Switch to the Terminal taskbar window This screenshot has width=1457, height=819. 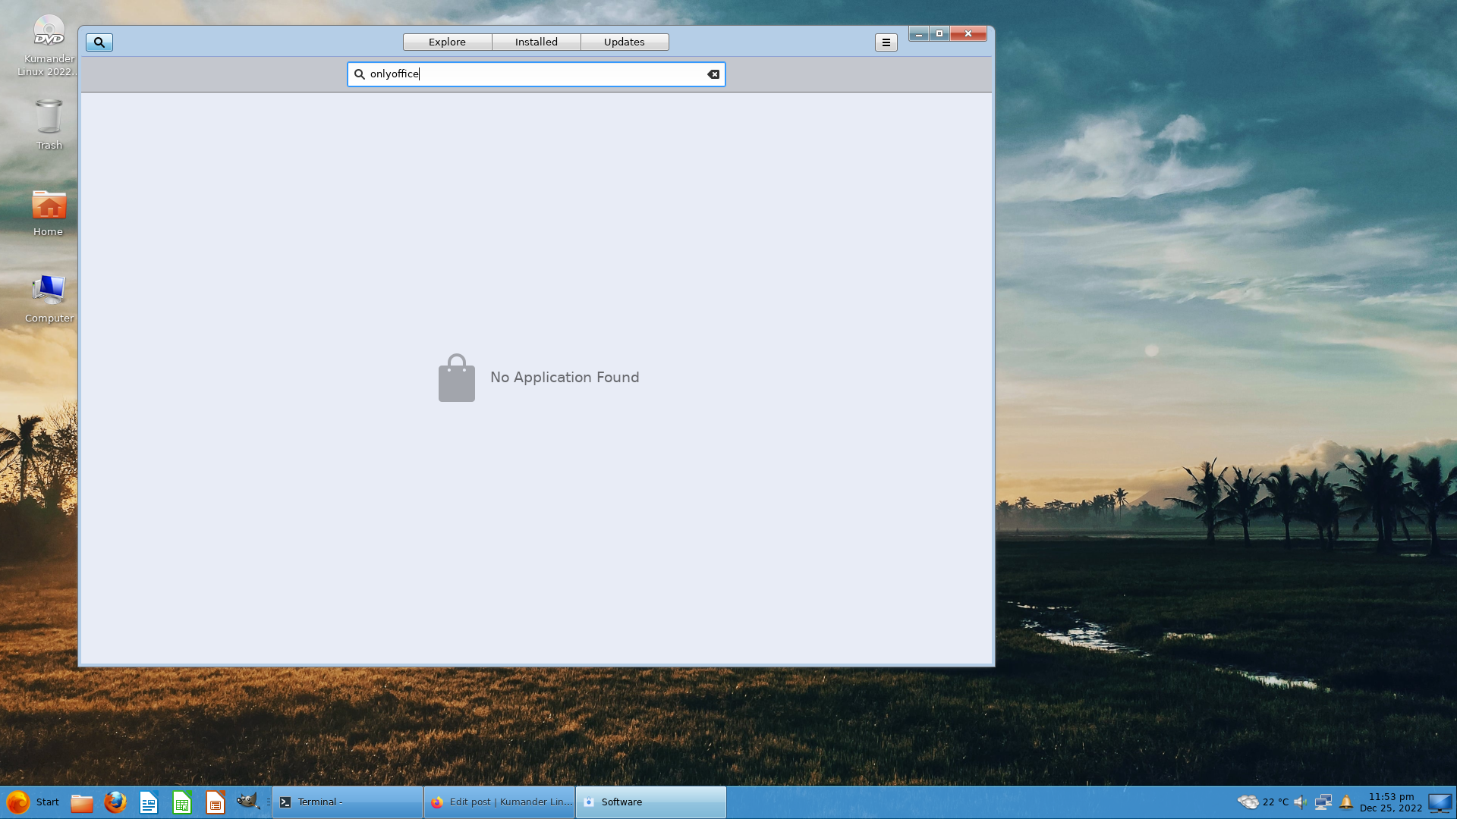[348, 802]
